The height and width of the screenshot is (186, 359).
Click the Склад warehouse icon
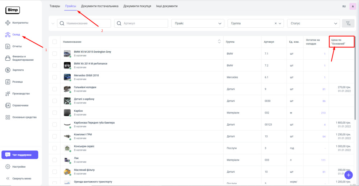[8, 35]
